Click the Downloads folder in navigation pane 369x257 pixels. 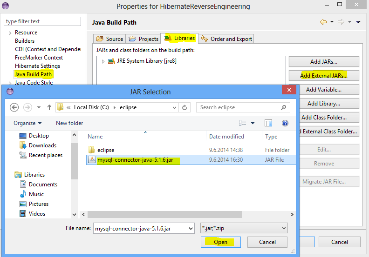click(42, 145)
